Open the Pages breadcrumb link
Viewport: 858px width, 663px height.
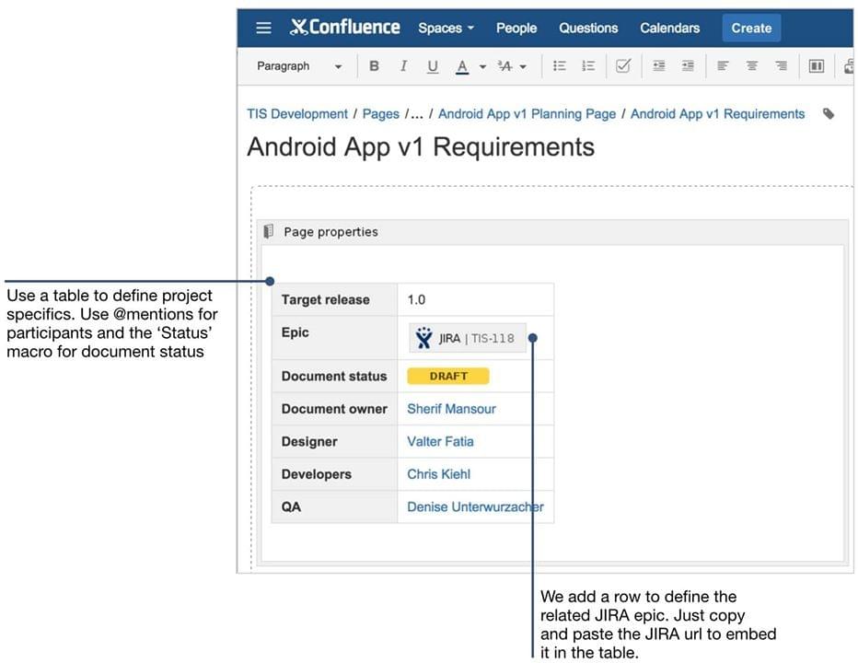point(381,114)
